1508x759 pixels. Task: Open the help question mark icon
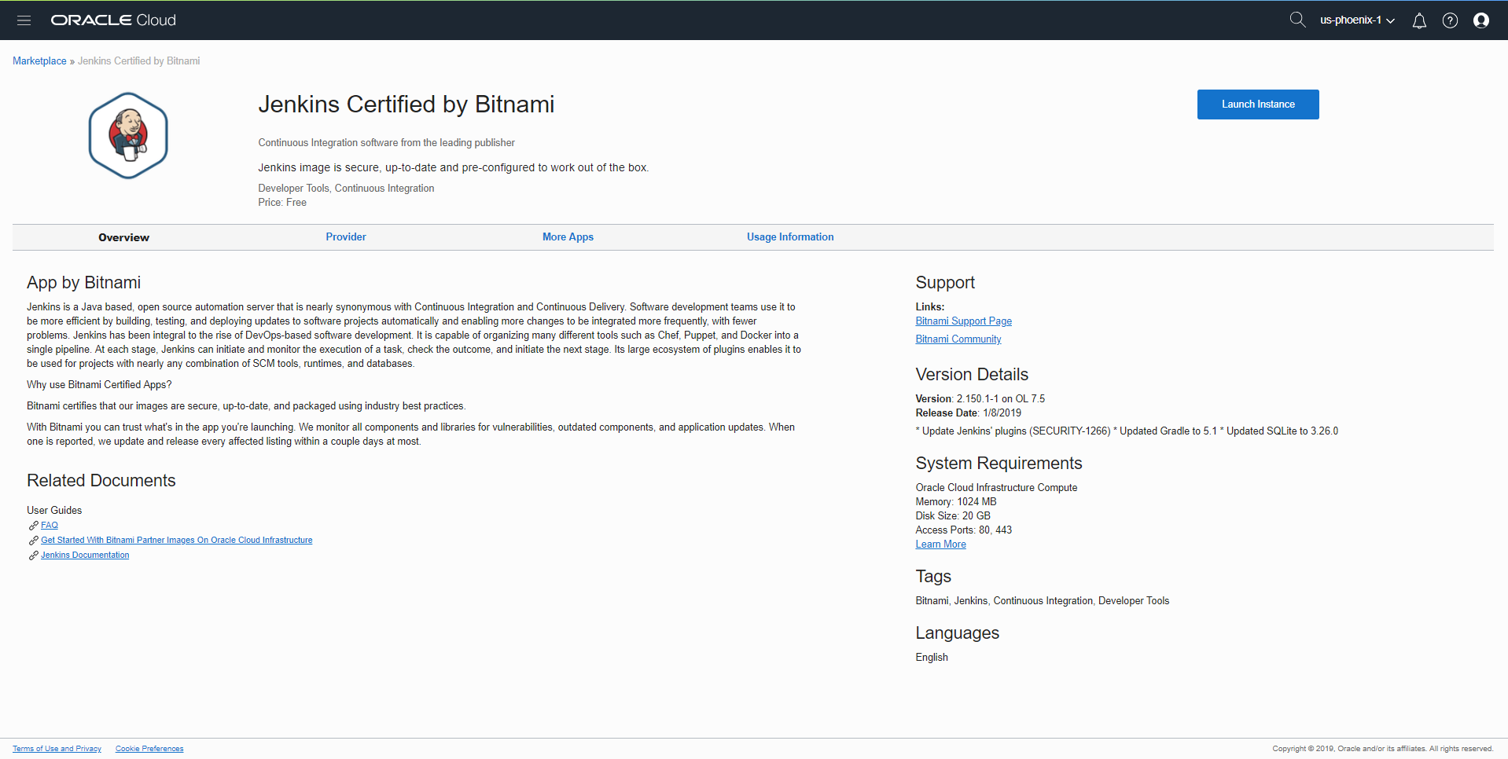[1450, 21]
